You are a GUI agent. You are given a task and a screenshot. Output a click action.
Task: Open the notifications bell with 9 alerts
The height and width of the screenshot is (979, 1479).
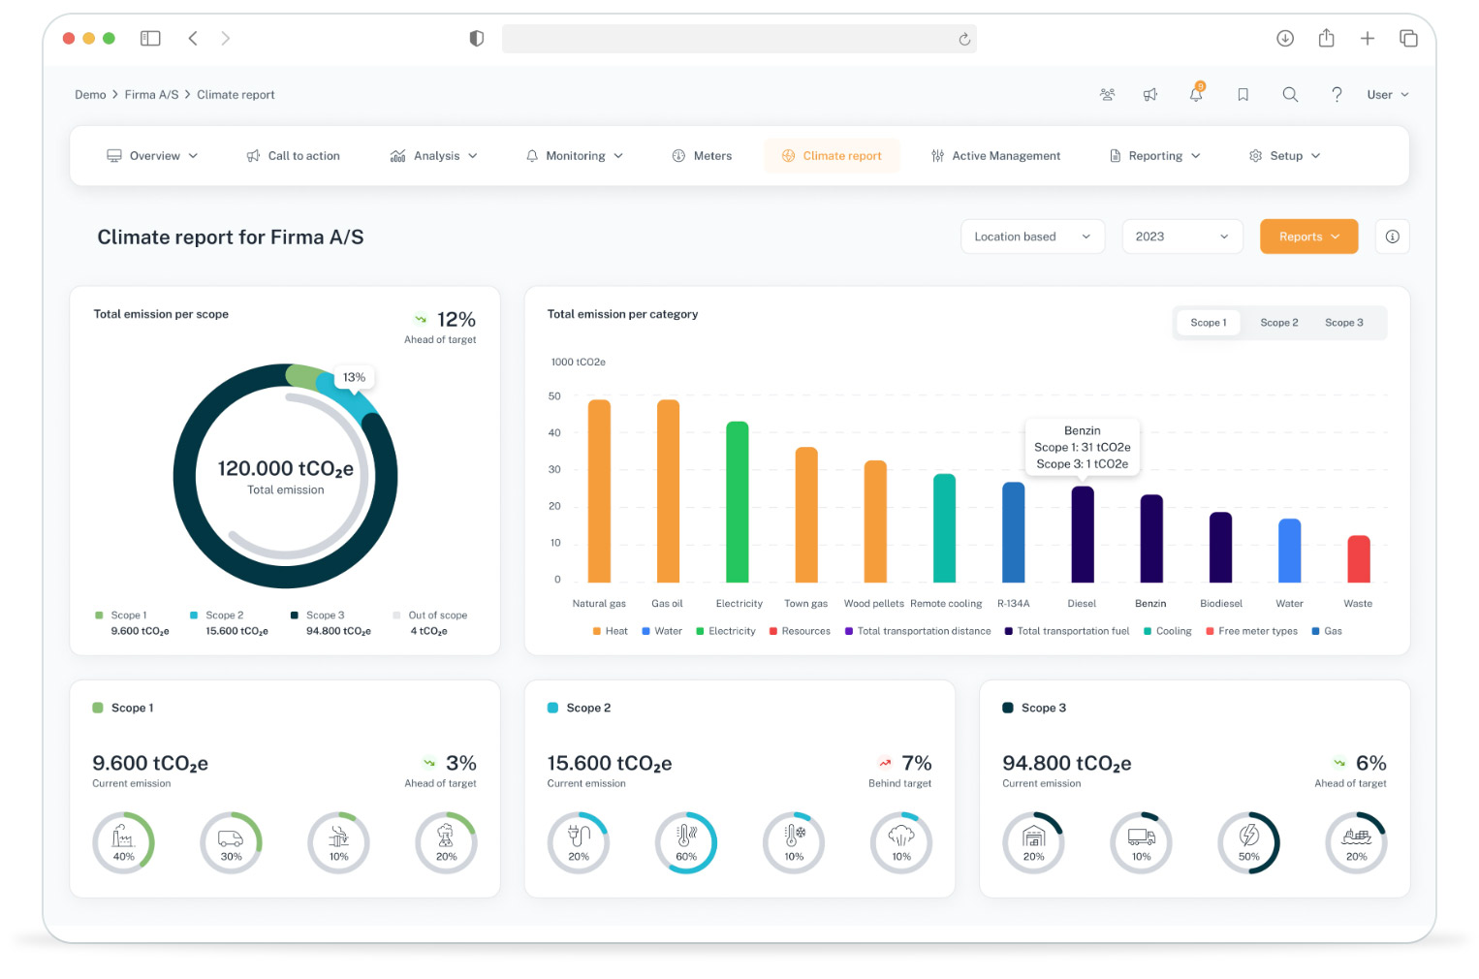[x=1196, y=94]
